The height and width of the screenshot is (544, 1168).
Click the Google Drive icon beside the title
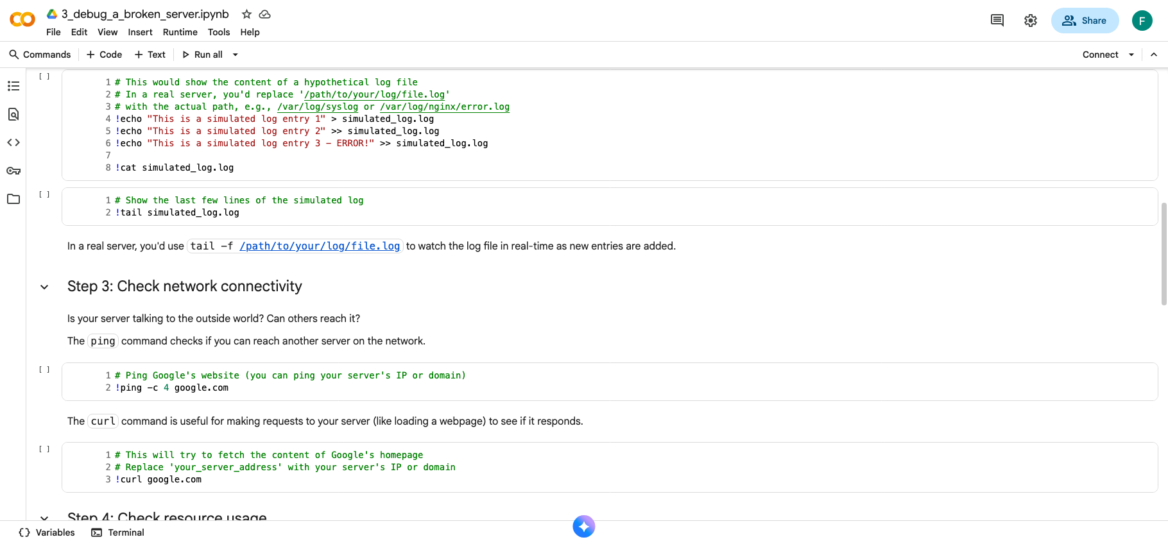pyautogui.click(x=52, y=14)
